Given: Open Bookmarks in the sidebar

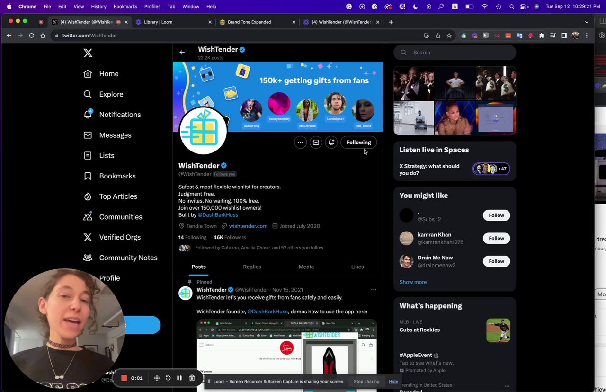Looking at the screenshot, I should click(110, 176).
